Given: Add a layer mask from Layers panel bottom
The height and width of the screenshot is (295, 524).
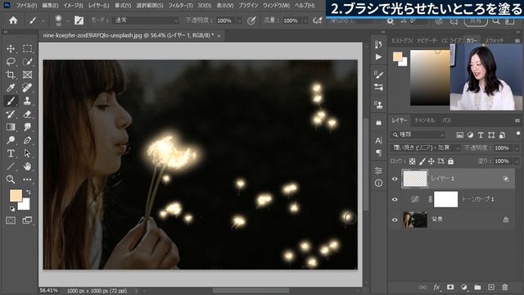Looking at the screenshot, I should point(450,287).
